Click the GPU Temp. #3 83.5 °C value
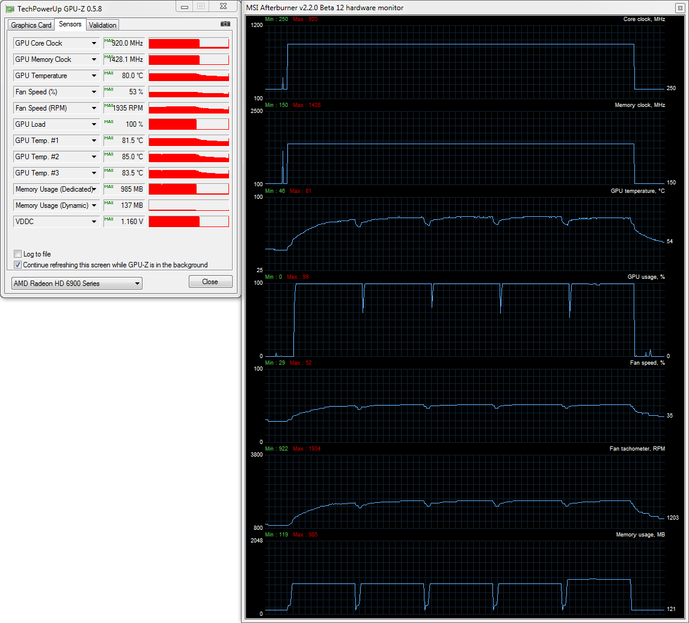689x623 pixels. (124, 173)
